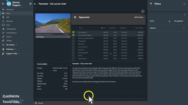Screen dimensions: 188x105
Task: Check opponent with time 00:44:23
Action: point(73,44)
